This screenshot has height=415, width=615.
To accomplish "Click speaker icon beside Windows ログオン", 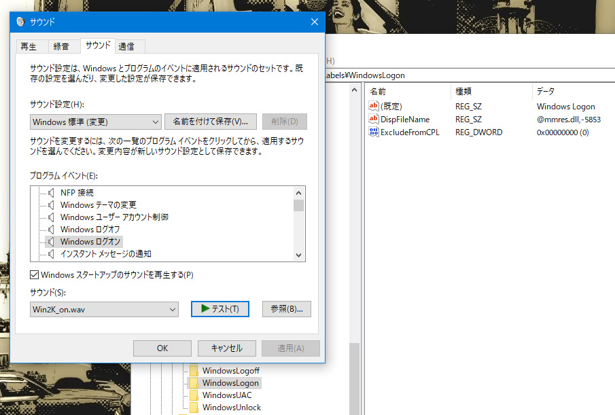I will (51, 241).
